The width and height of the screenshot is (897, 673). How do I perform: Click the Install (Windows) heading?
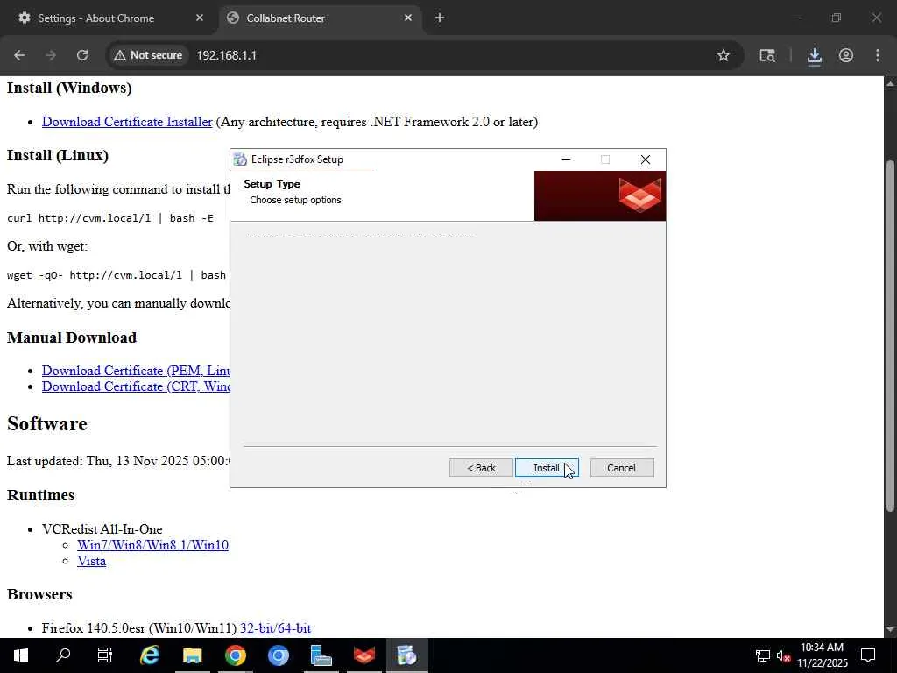69,88
